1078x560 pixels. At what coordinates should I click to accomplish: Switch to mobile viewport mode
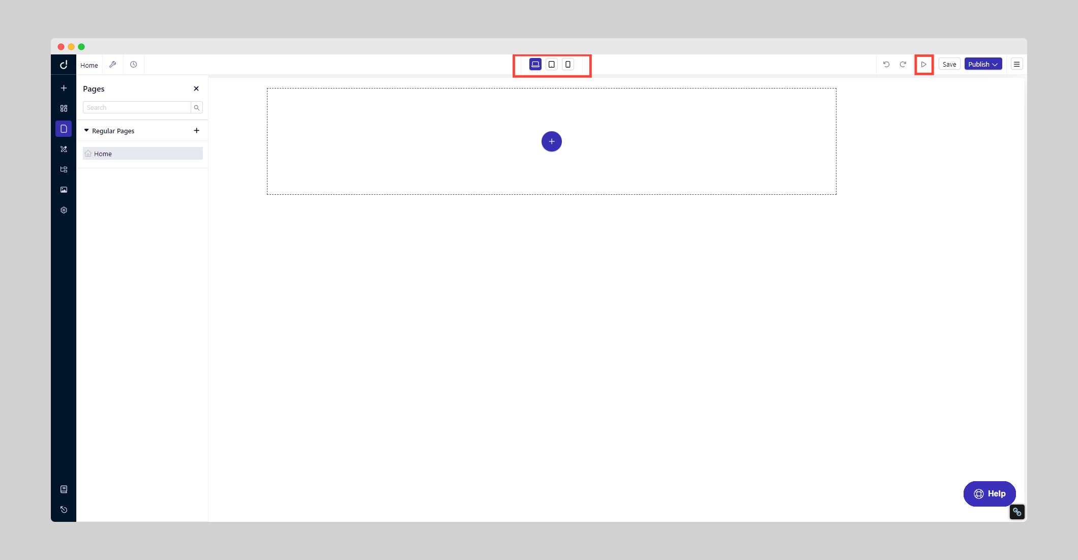pos(568,64)
